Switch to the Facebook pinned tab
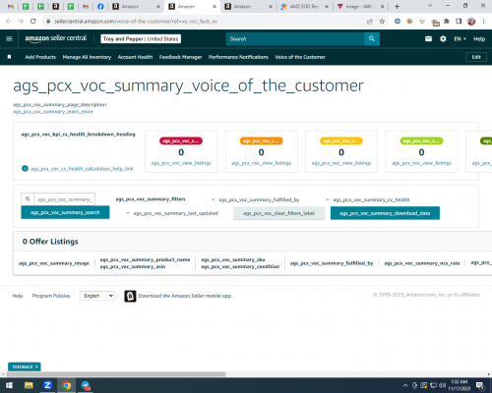This screenshot has width=492, height=393. point(100,6)
